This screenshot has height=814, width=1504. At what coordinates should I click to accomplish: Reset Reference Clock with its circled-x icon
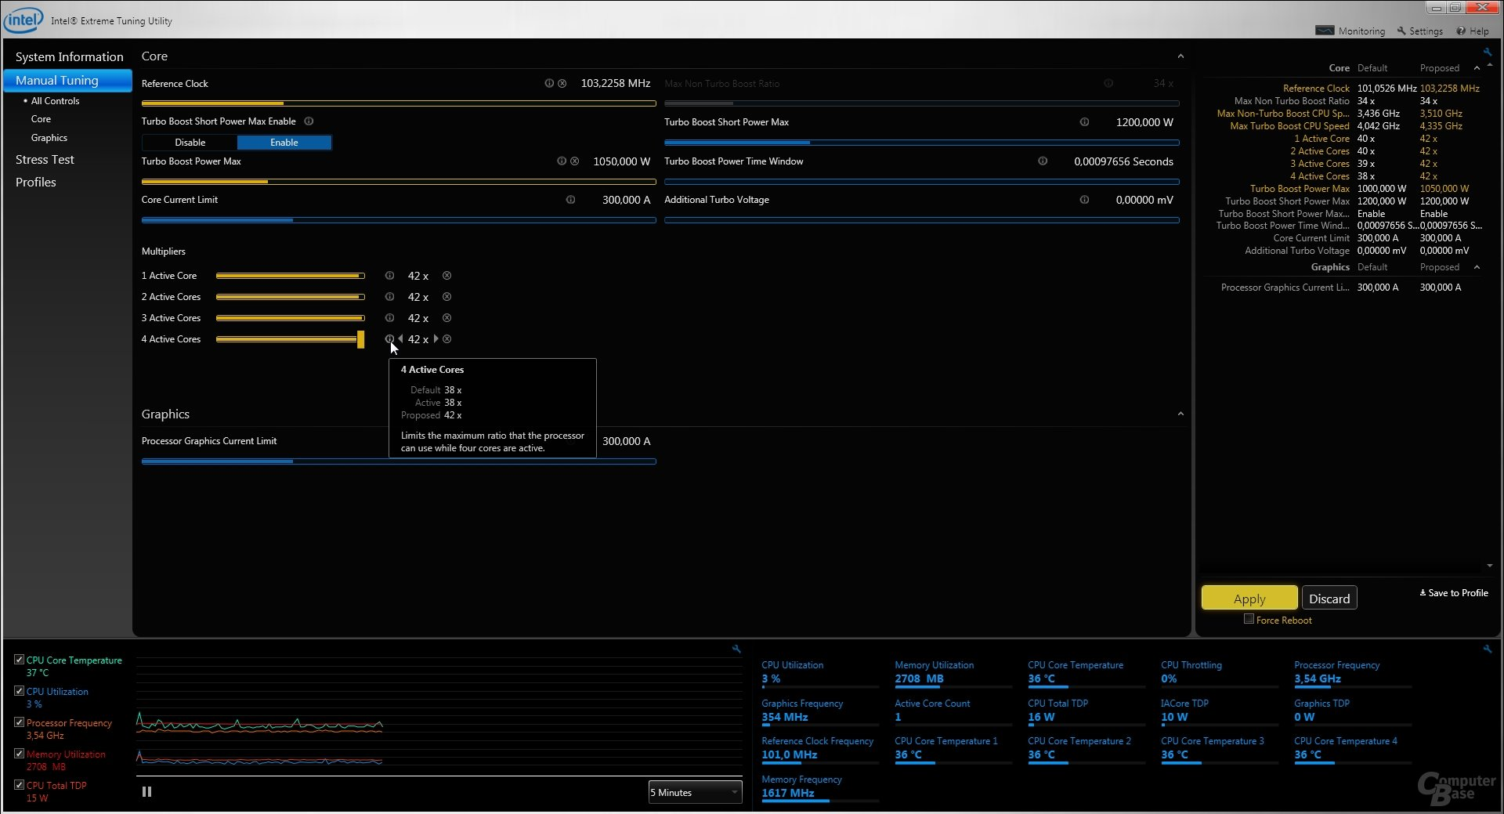pyautogui.click(x=562, y=83)
